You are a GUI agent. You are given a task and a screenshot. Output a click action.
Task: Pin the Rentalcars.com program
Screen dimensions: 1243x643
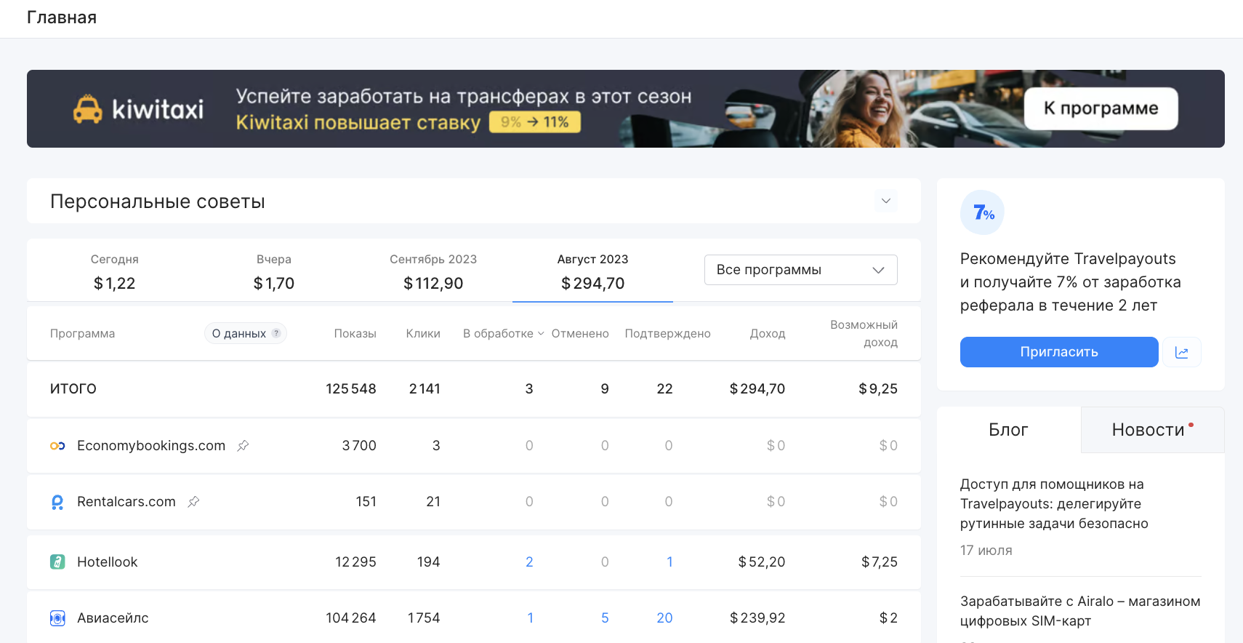(193, 502)
